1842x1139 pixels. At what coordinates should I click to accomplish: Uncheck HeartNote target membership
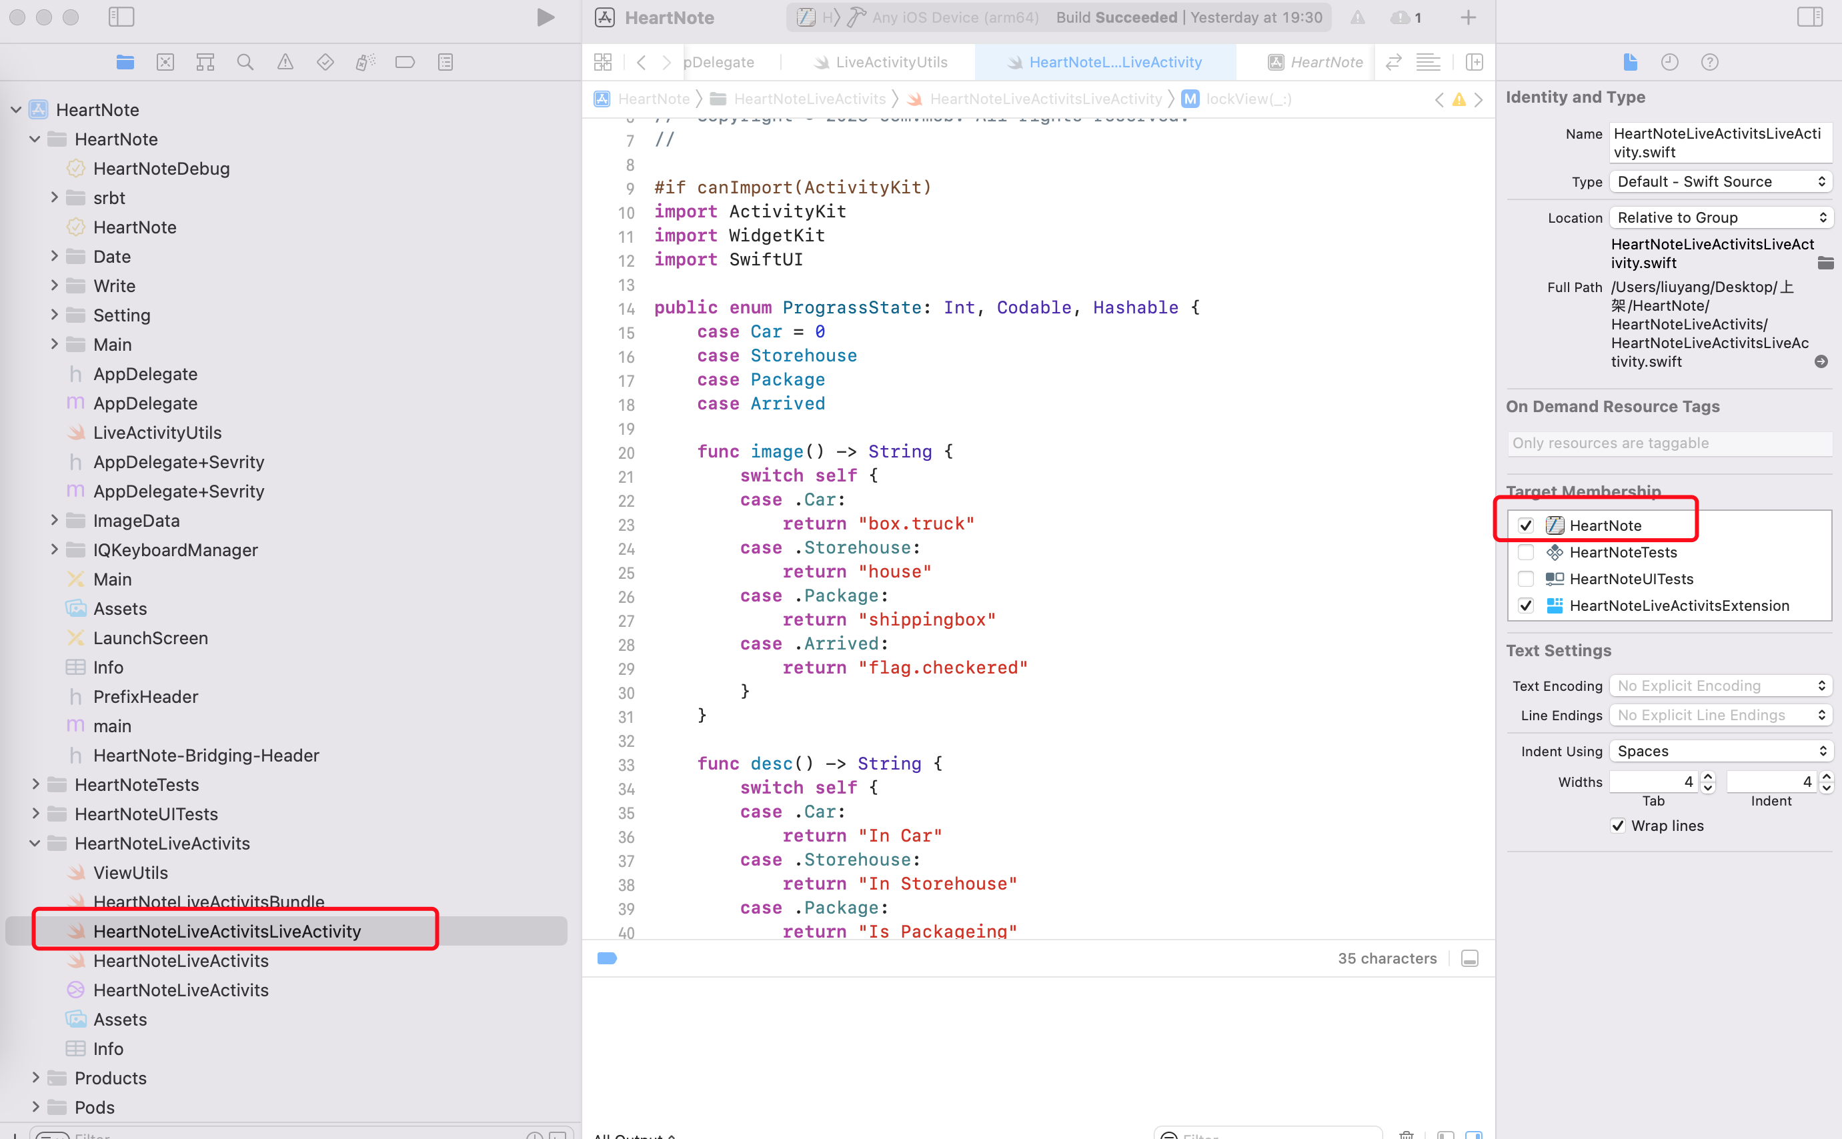click(x=1526, y=525)
